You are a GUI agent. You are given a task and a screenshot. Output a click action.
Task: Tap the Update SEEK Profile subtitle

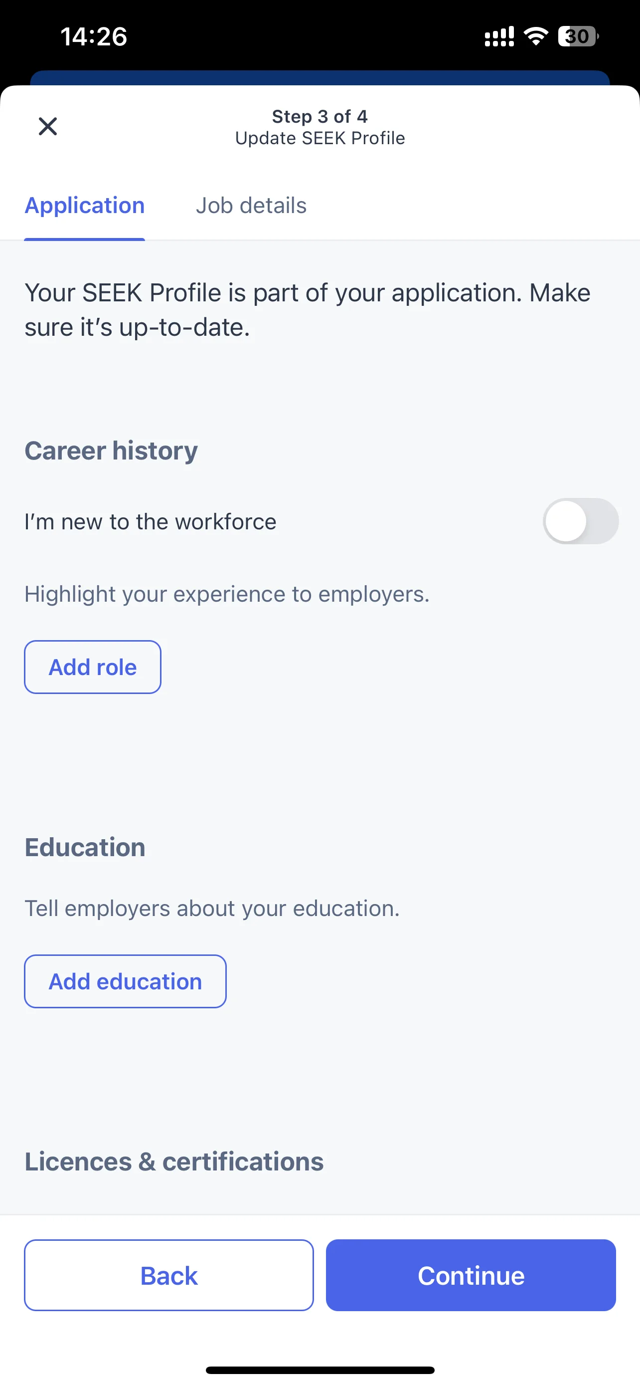320,138
